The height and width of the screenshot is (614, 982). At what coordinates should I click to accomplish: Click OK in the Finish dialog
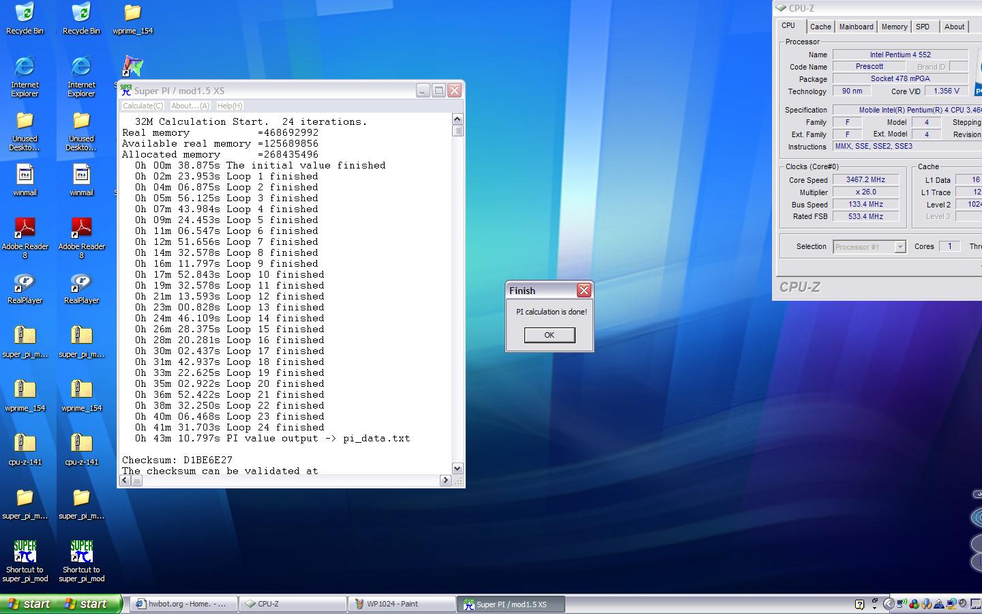pos(550,335)
